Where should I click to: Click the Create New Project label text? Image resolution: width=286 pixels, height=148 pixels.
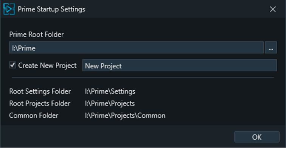pos(47,66)
